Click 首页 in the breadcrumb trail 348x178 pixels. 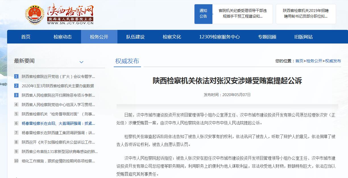(300, 61)
